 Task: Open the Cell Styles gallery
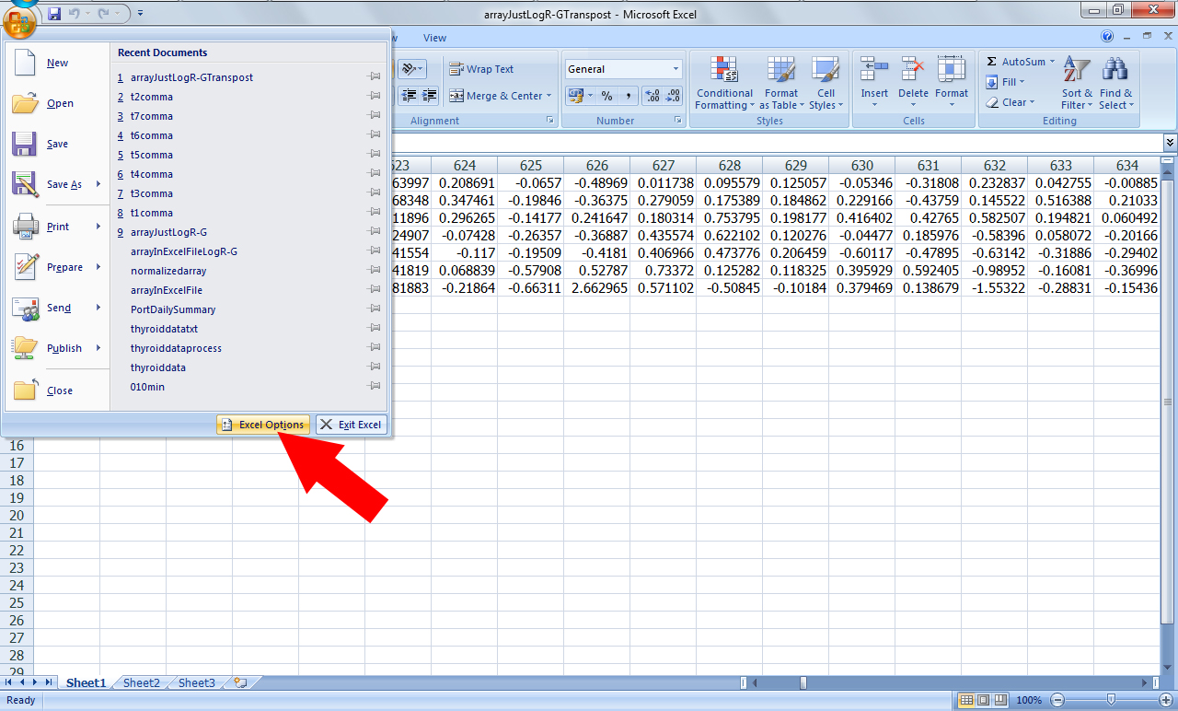pyautogui.click(x=826, y=83)
